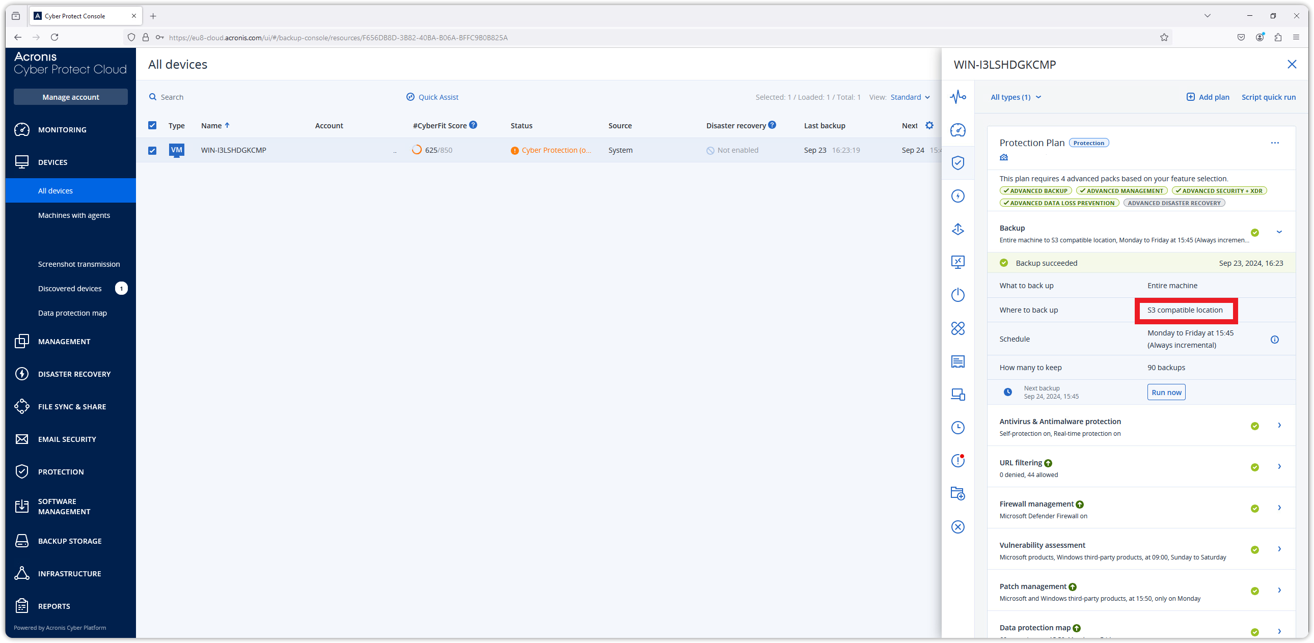Viewport: 1314px width, 643px height.
Task: Click the Add plan button
Action: 1208,96
